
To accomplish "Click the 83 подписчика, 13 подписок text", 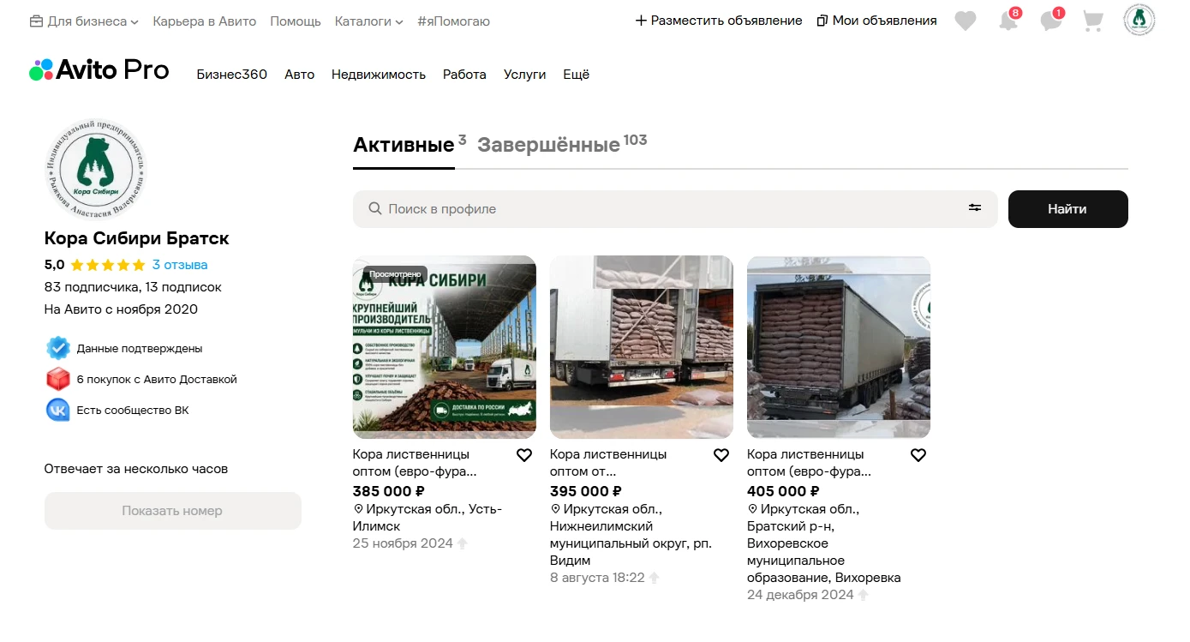I will pyautogui.click(x=133, y=287).
